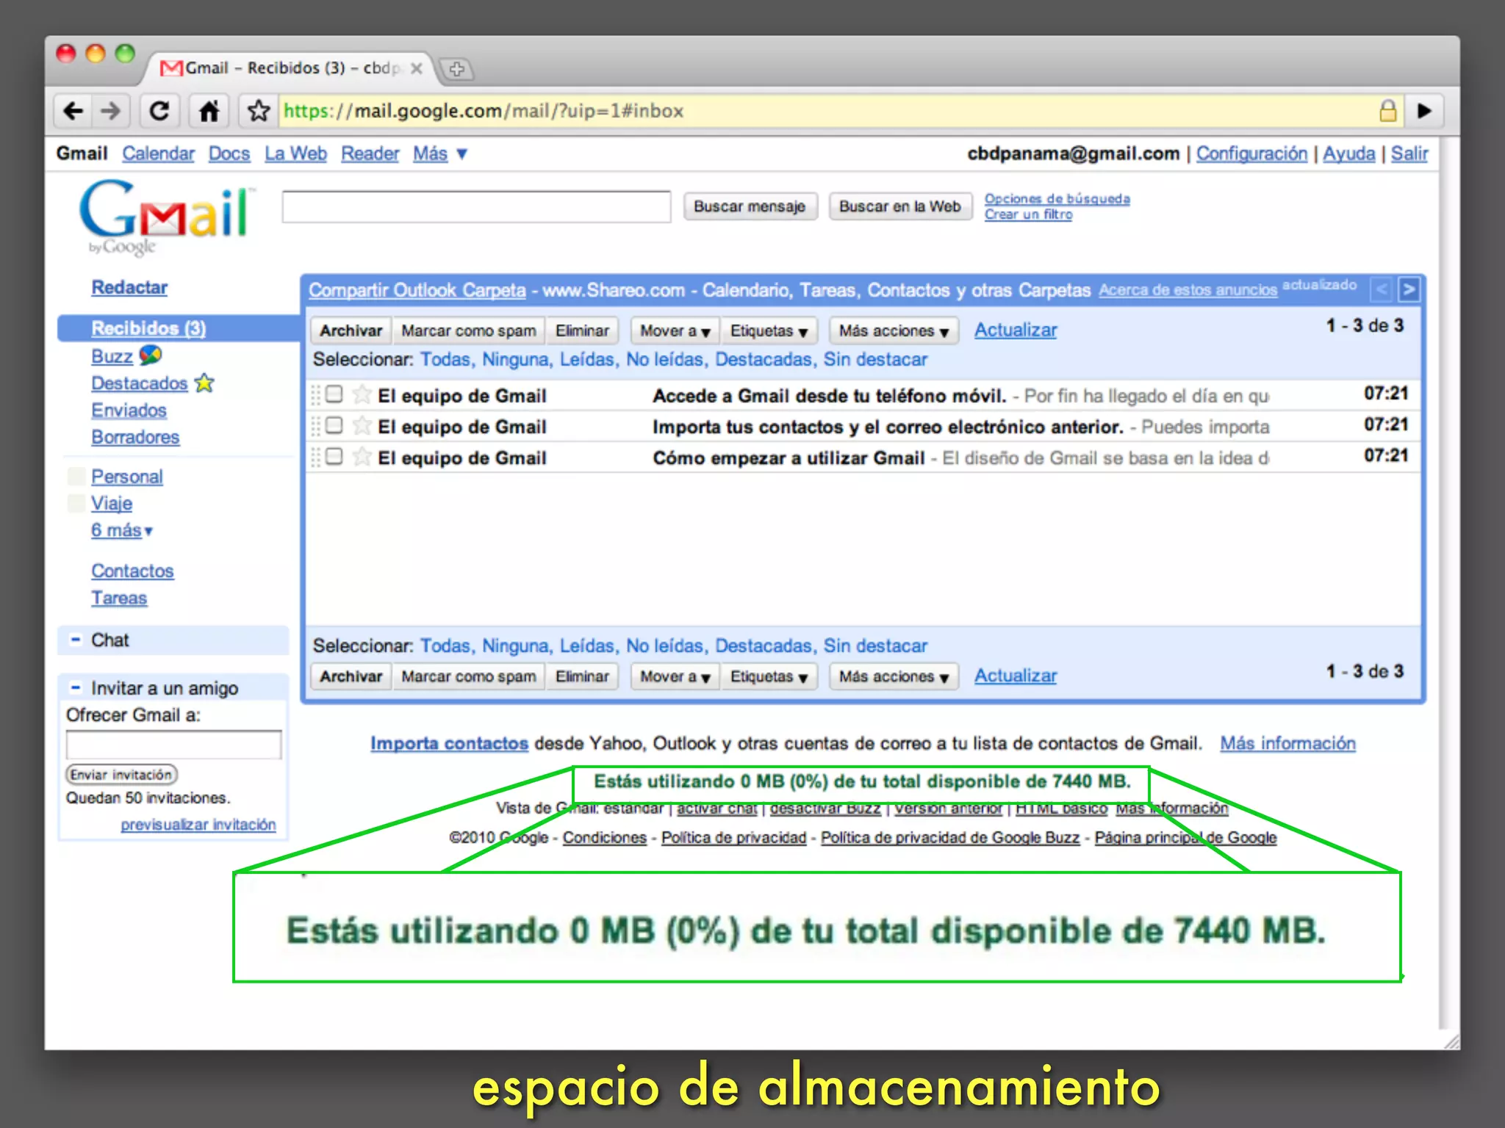The width and height of the screenshot is (1505, 1128).
Task: Click the 'Enviar invitación' button
Action: point(122,774)
